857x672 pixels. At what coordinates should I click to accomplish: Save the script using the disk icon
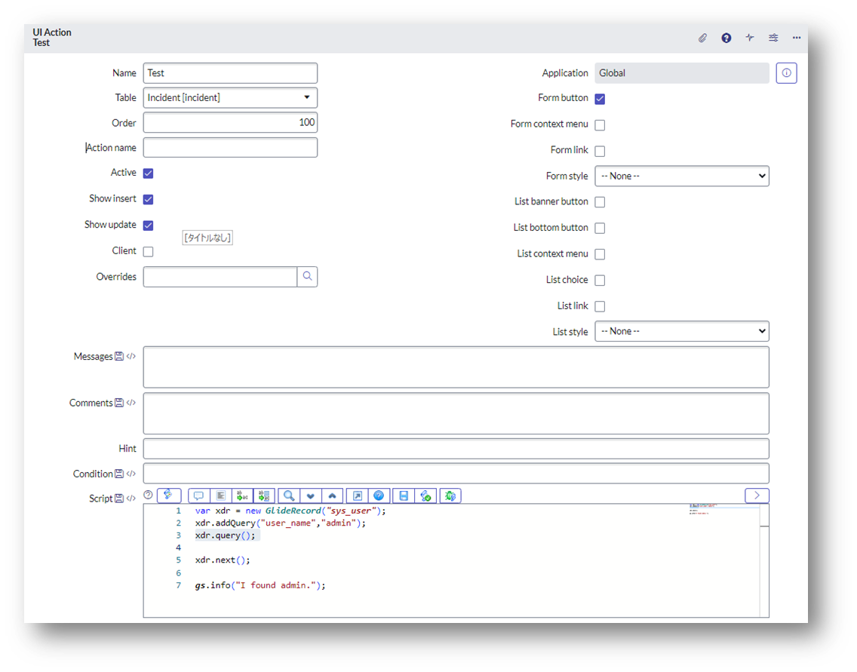[x=404, y=496]
